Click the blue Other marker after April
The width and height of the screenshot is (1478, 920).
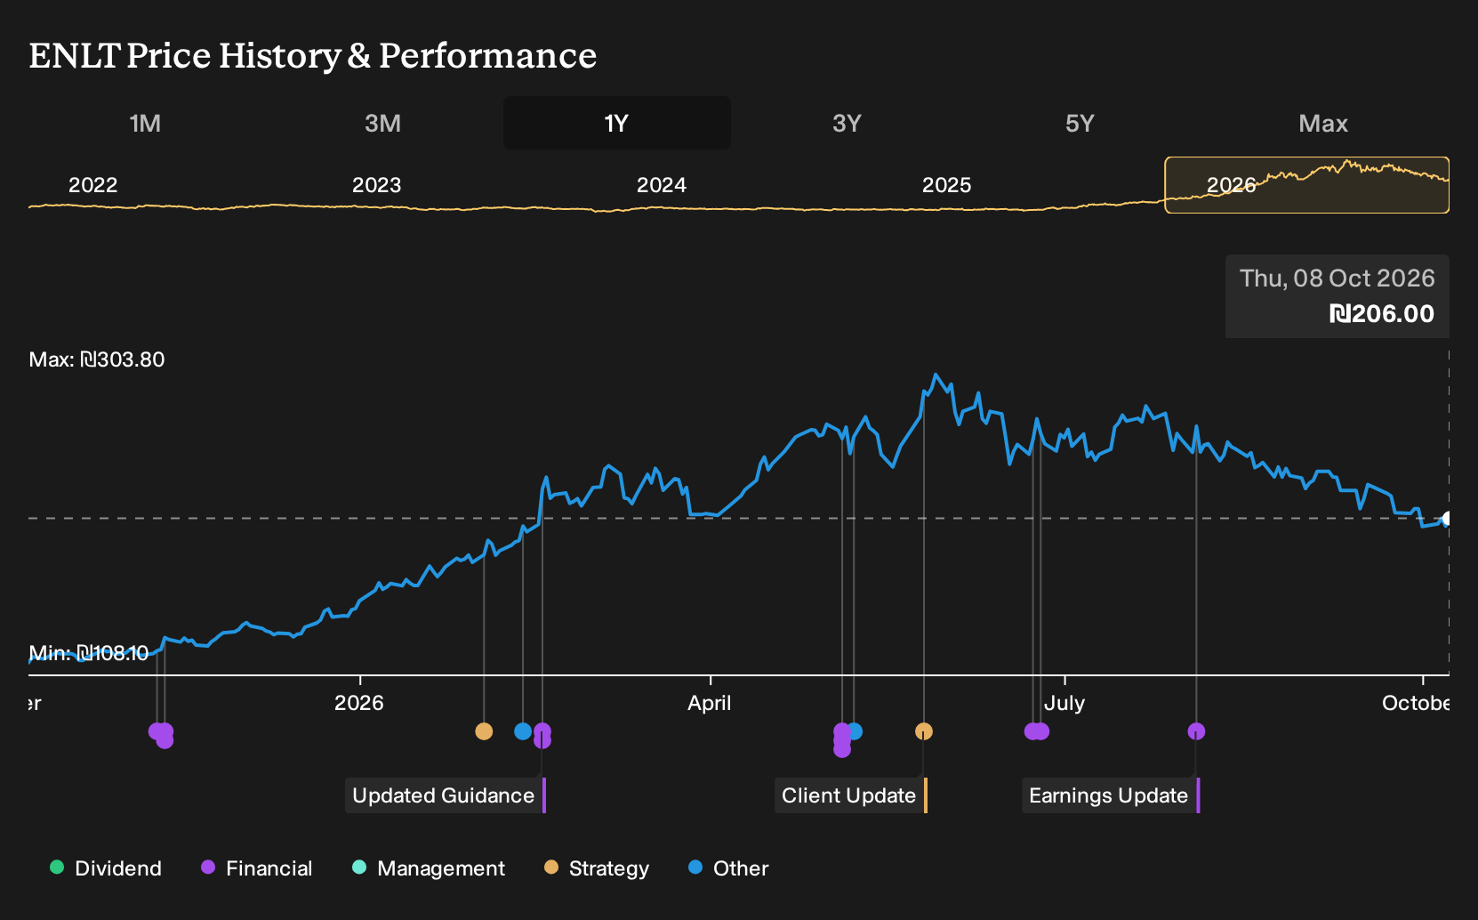(x=855, y=731)
